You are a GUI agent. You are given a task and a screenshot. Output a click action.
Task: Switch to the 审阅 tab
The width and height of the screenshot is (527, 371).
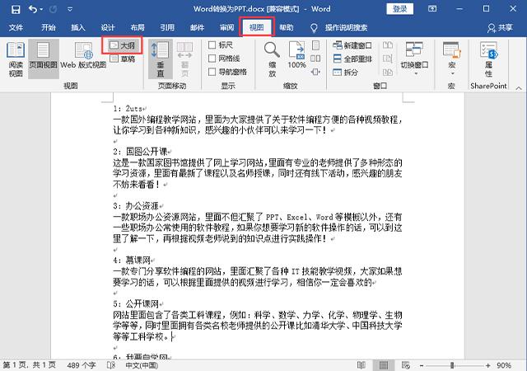point(227,27)
